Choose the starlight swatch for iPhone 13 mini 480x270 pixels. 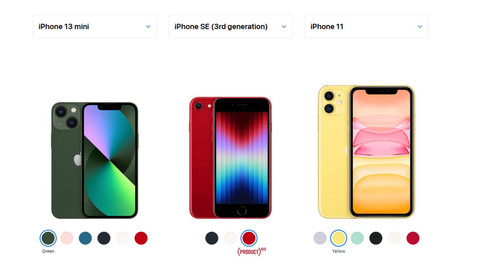coord(123,238)
